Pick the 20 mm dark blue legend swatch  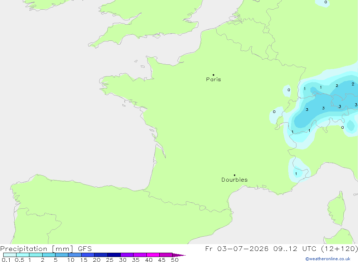pos(101,255)
